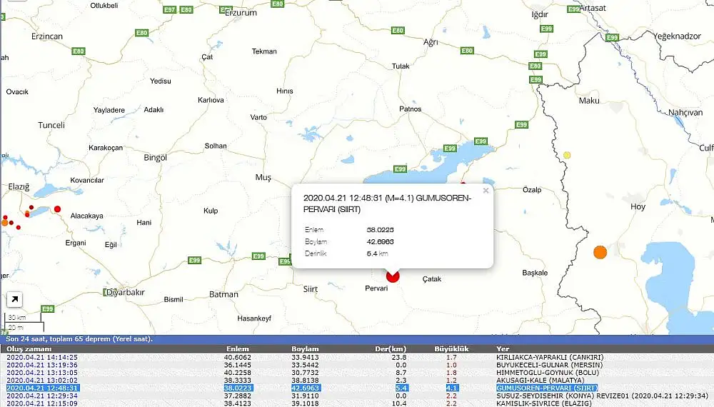Select the highlighted 2020.04.21 12:48:31 time
714x407 pixels.
pos(42,388)
